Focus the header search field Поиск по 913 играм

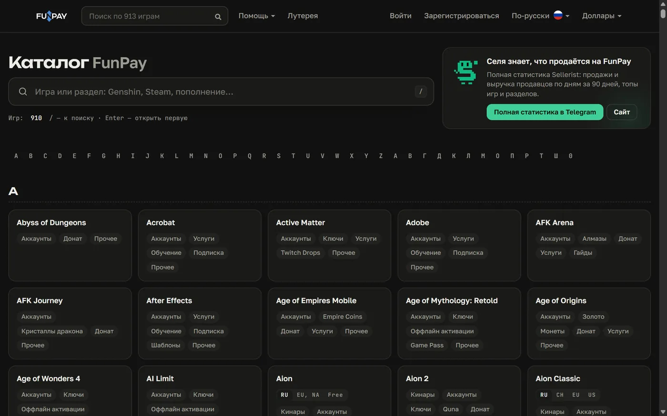(x=154, y=16)
